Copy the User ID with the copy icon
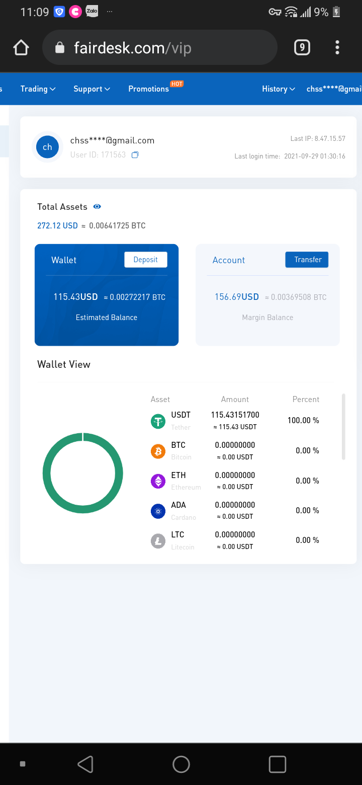The height and width of the screenshot is (785, 362). coord(135,155)
